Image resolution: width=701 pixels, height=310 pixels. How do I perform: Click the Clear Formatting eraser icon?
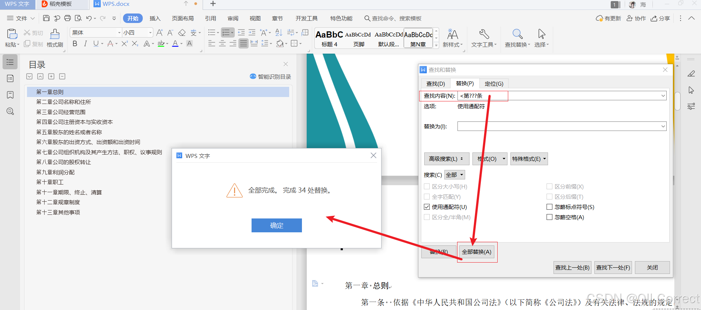pos(182,32)
